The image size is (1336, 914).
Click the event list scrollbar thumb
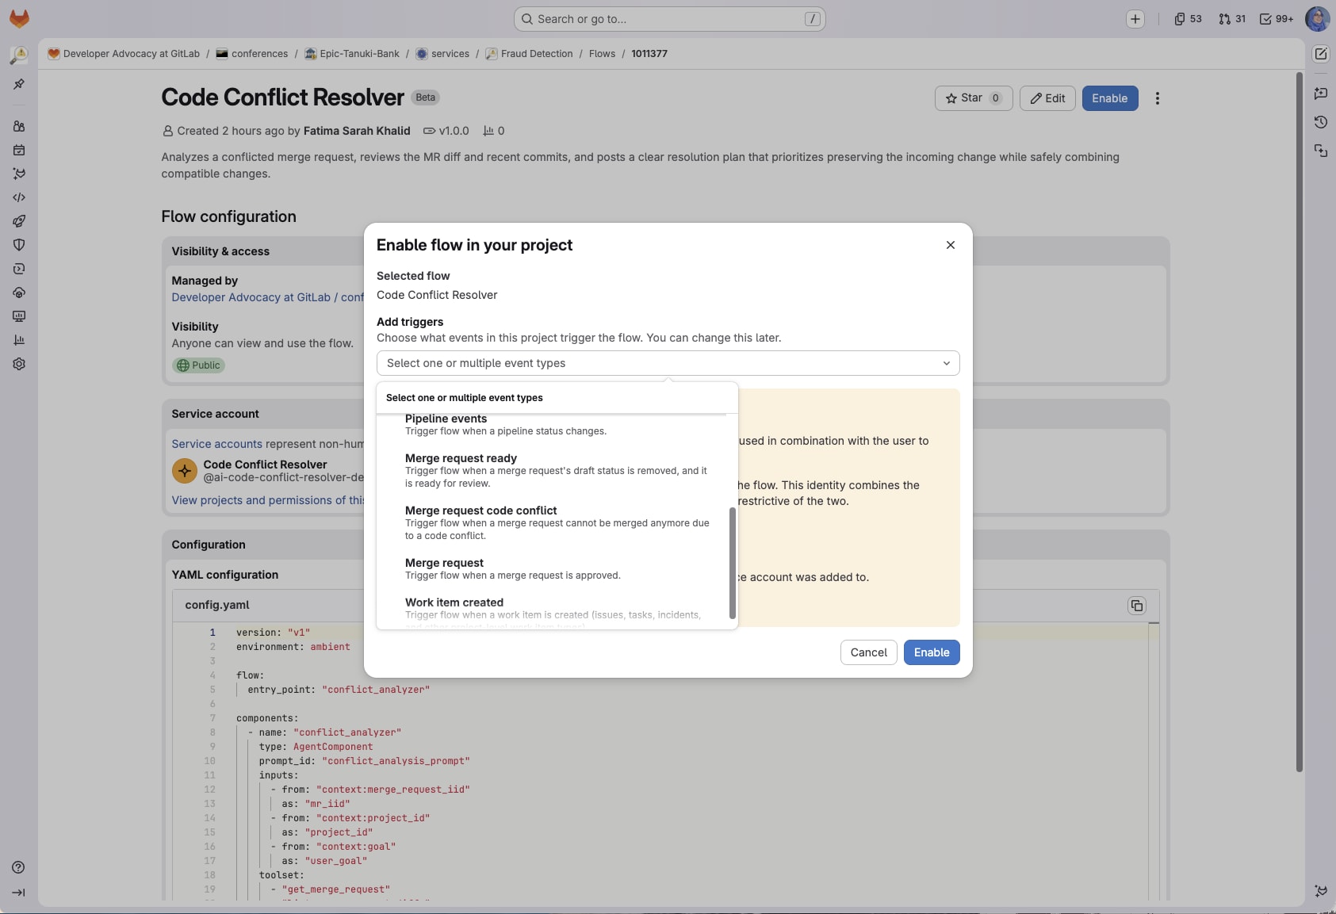coord(733,563)
